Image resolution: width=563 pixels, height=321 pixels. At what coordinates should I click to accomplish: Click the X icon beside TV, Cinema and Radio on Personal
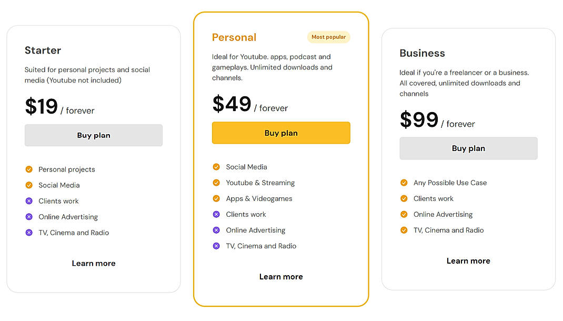(x=216, y=246)
